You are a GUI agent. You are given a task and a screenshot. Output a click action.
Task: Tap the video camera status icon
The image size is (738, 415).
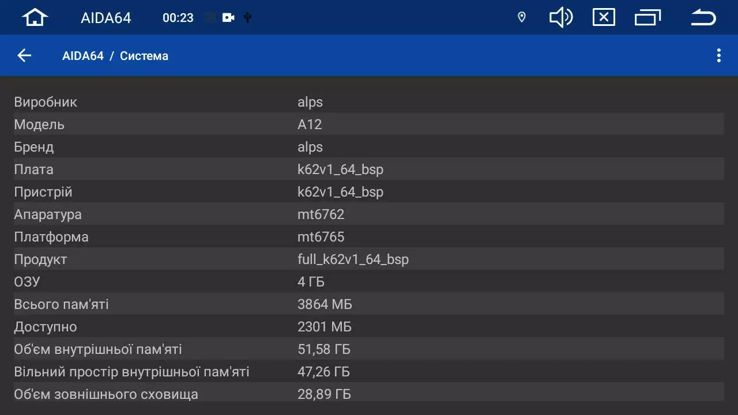click(x=228, y=18)
